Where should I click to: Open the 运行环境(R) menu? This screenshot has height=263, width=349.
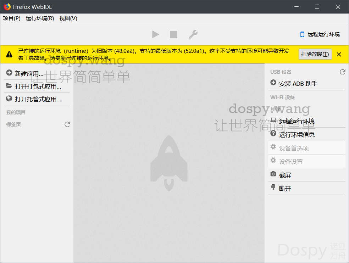[40, 18]
